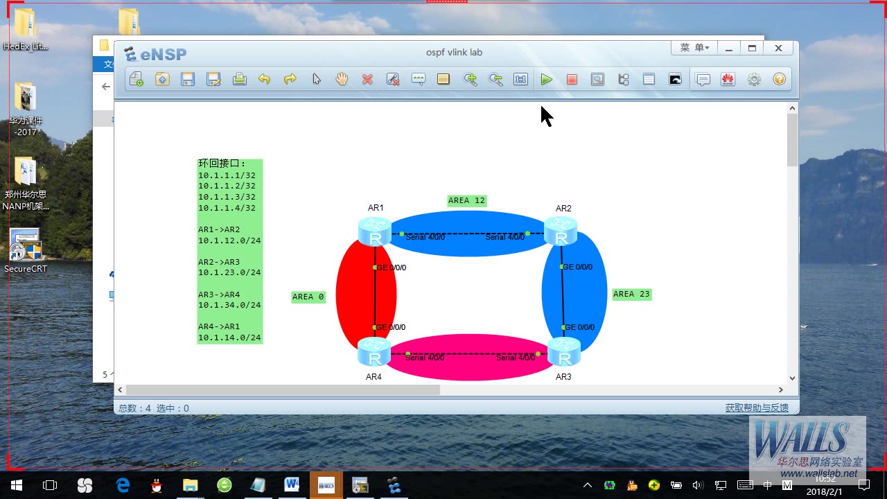887x499 pixels.
Task: Zoom out on the topology canvas
Action: 495,80
